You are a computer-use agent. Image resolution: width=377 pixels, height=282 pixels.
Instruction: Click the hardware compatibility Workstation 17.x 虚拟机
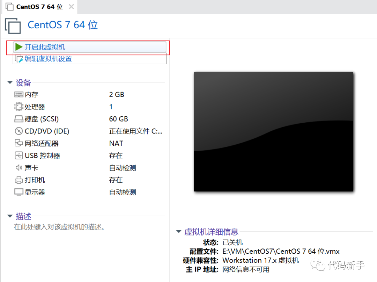[261, 260]
